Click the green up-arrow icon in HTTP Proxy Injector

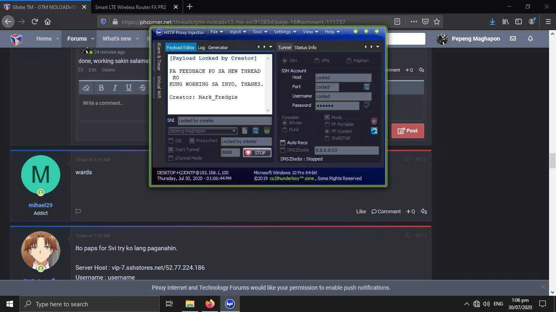coord(366,31)
